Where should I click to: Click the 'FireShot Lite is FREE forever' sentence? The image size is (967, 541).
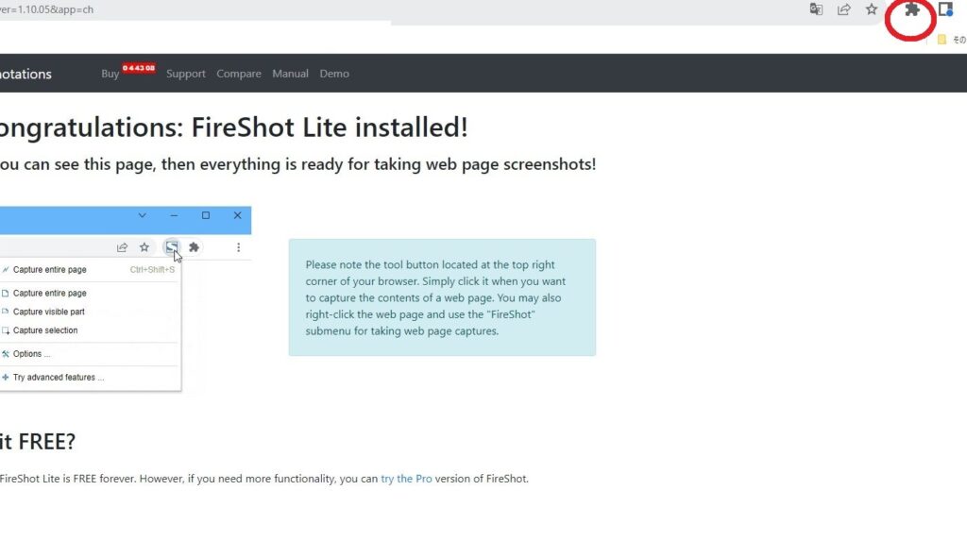click(264, 479)
